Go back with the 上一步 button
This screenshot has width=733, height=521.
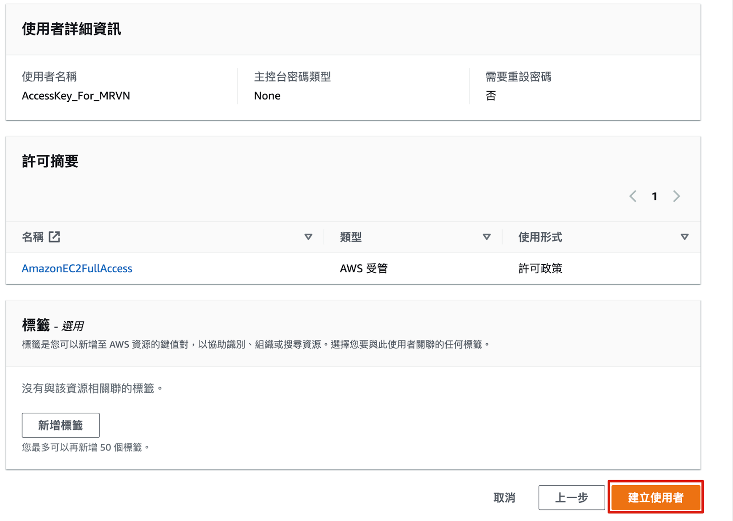[571, 497]
